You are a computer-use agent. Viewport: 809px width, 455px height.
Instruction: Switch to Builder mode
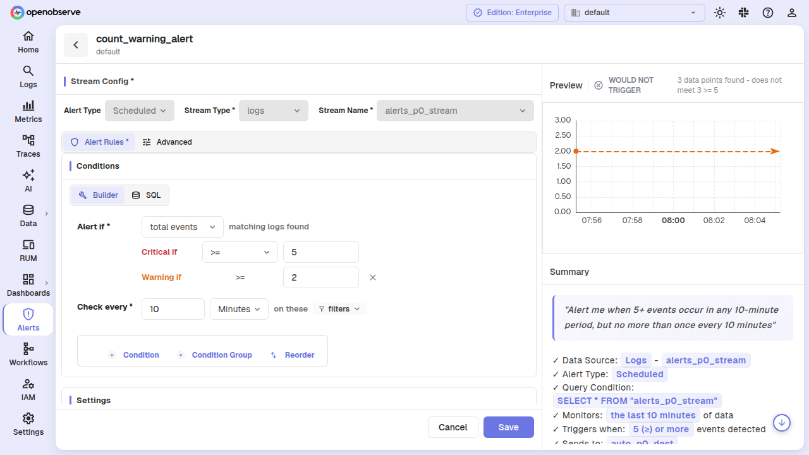click(98, 195)
